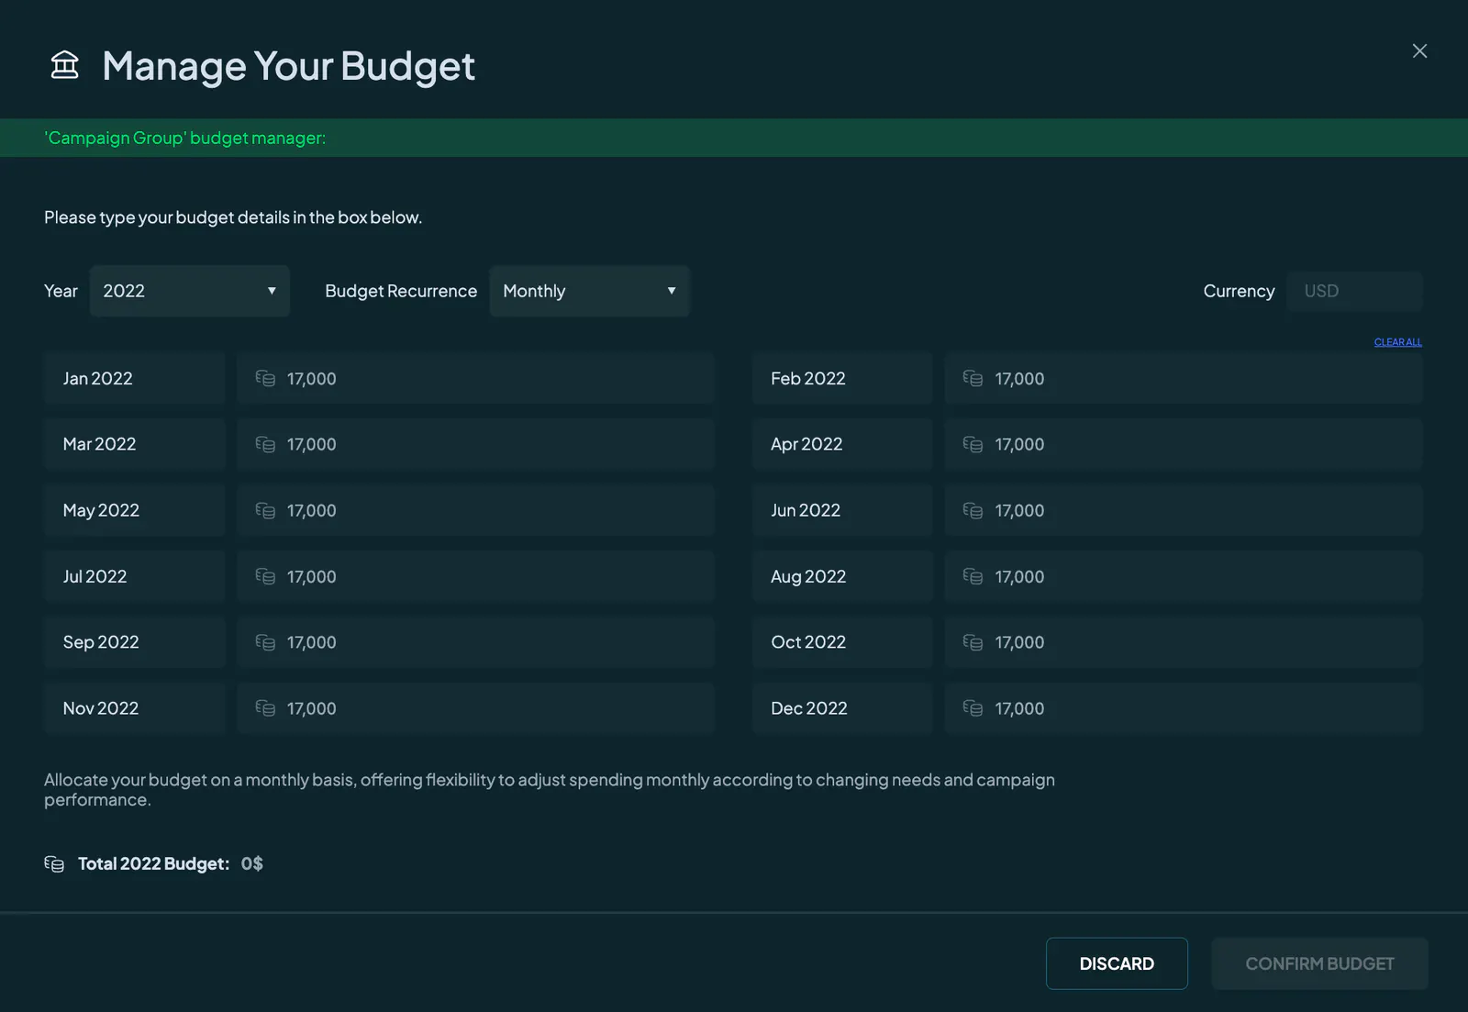
Task: Click the coins icon beside Total 2022 Budget
Action: [x=54, y=863]
